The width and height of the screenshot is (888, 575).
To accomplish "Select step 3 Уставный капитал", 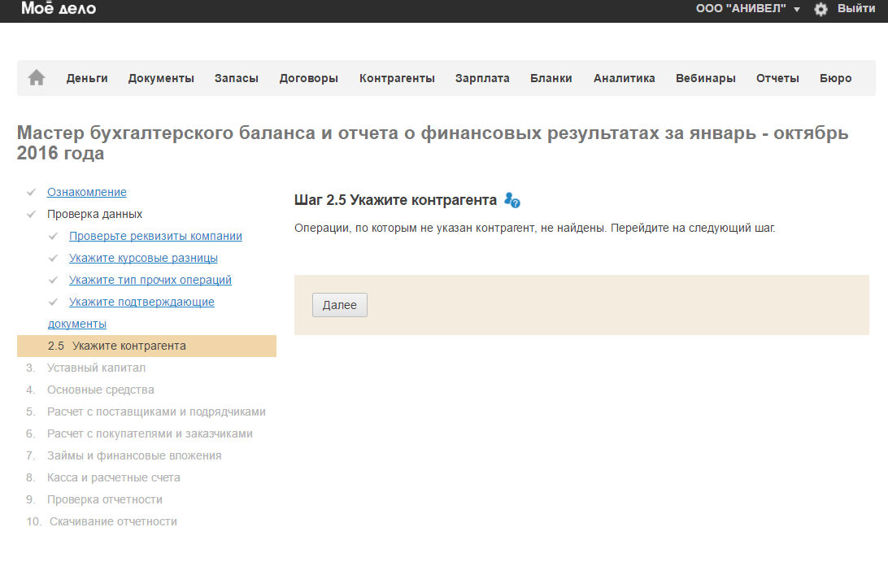I will click(x=96, y=368).
